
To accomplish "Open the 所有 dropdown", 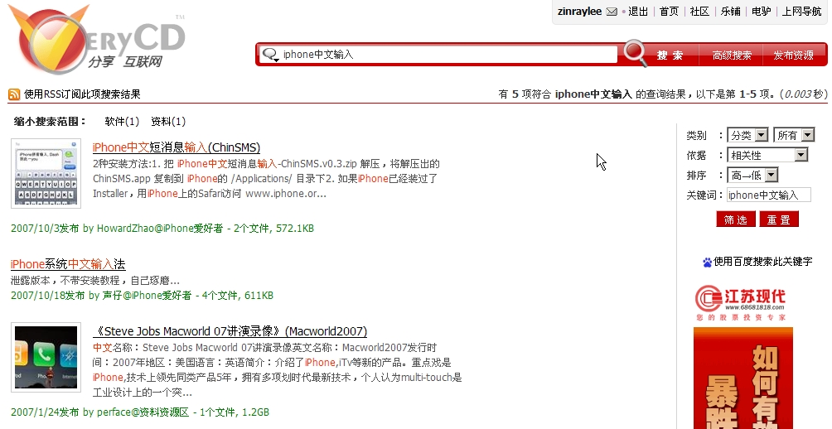I will [x=794, y=135].
